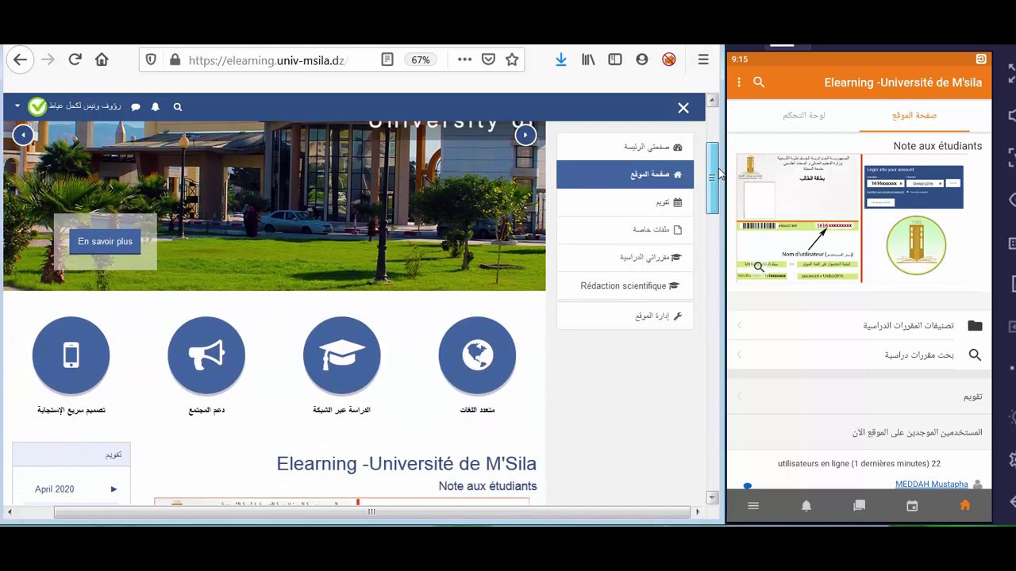Open the Firefox hamburger menu
Viewport: 1016px width, 571px height.
(703, 59)
